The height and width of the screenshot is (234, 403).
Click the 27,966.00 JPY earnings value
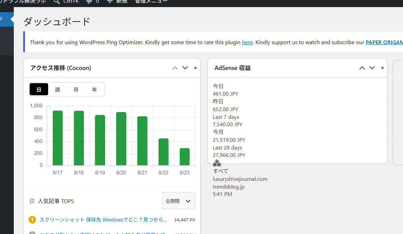(229, 155)
